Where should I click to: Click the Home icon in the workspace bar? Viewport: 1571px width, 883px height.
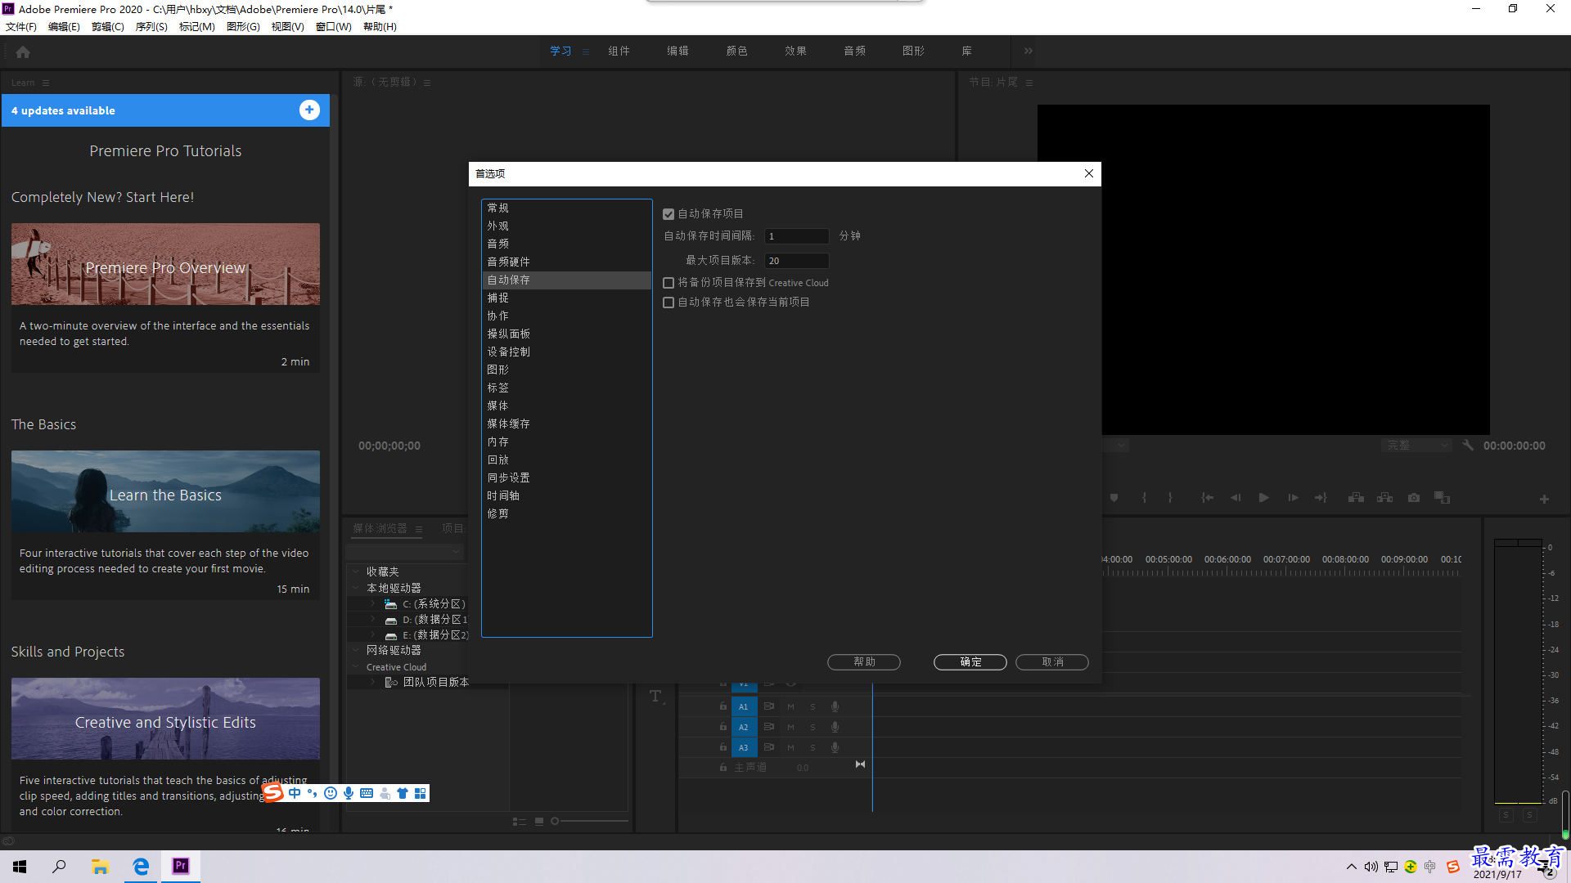pyautogui.click(x=23, y=52)
